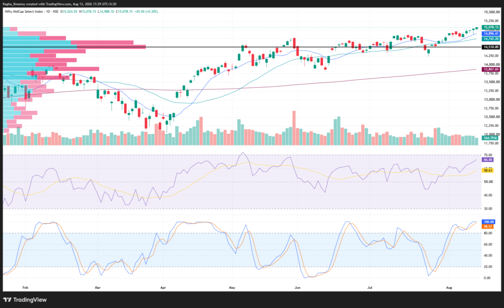Click the May label on the time axis
Screen dimensions: 504x308
(232, 287)
